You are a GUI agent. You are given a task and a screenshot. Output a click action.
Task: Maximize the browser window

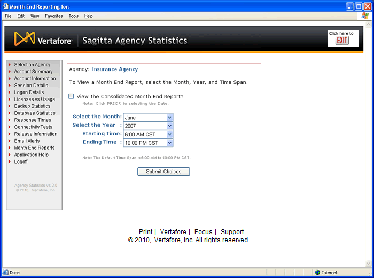359,6
